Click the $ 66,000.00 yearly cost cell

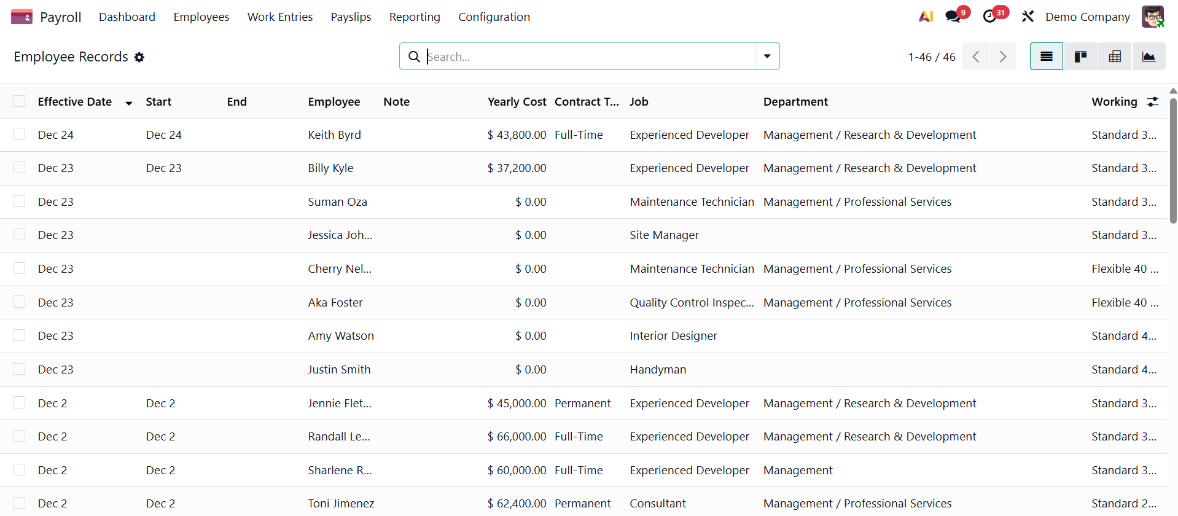pos(517,436)
